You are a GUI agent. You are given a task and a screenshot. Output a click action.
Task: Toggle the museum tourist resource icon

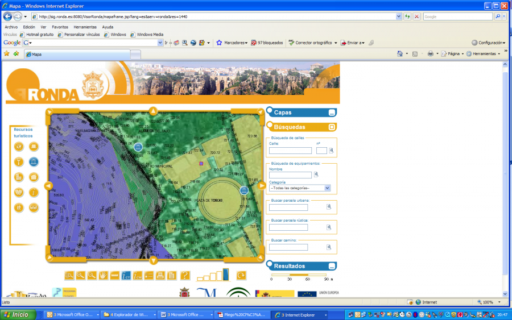[34, 162]
